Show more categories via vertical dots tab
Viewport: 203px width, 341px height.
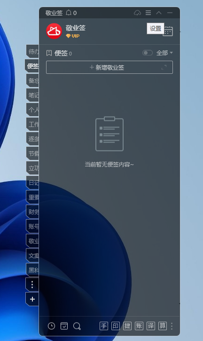32,285
